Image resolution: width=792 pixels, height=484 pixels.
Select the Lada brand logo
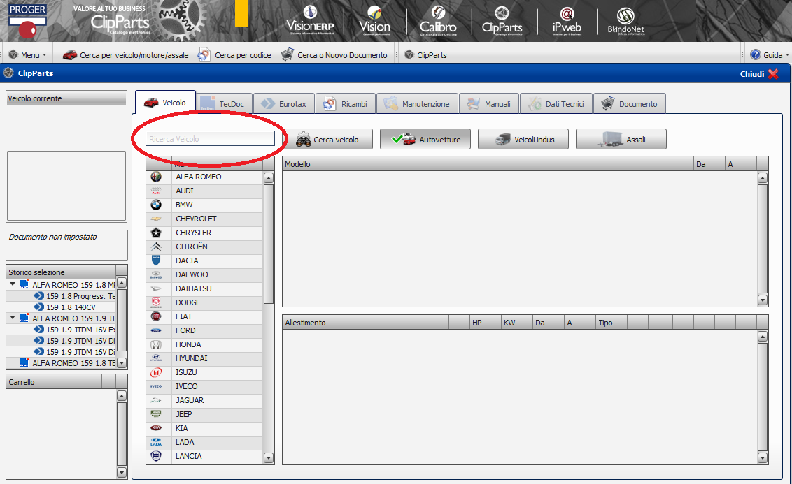coord(156,442)
